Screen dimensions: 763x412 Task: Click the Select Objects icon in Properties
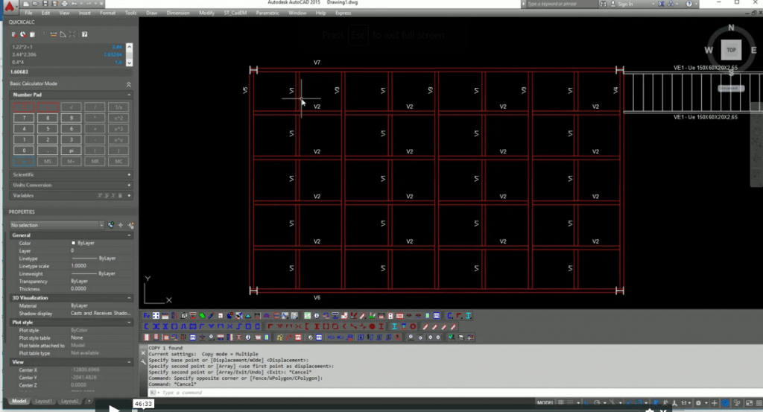tap(121, 225)
